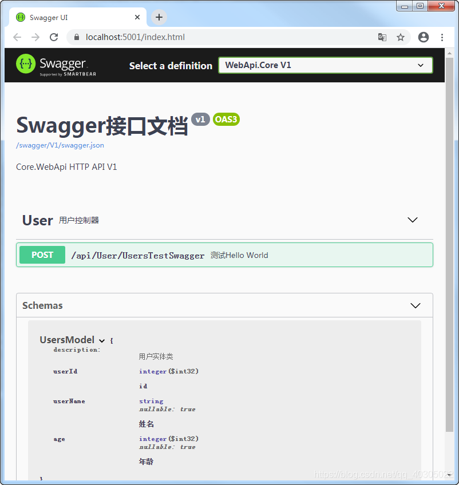Screen dimensions: 459x485
Task: Collapse the Schemas section chevron
Action: (x=416, y=305)
